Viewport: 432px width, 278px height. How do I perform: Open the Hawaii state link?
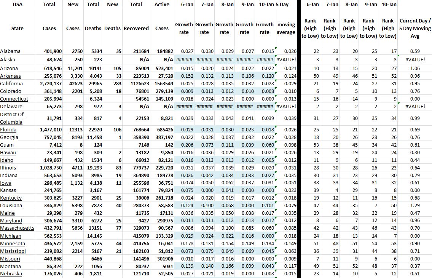coord(8,153)
